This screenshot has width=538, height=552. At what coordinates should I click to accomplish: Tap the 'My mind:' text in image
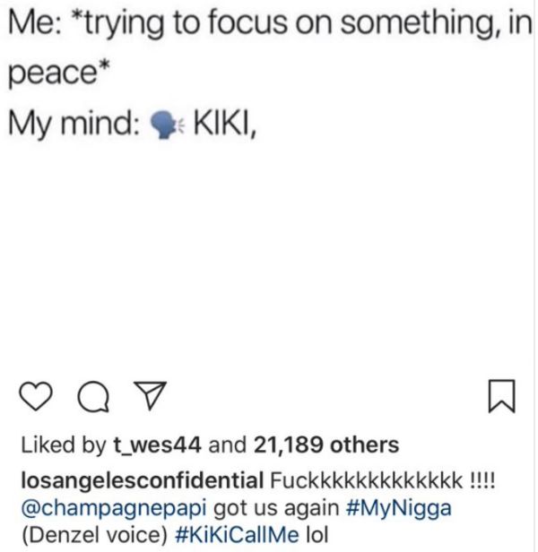(74, 125)
